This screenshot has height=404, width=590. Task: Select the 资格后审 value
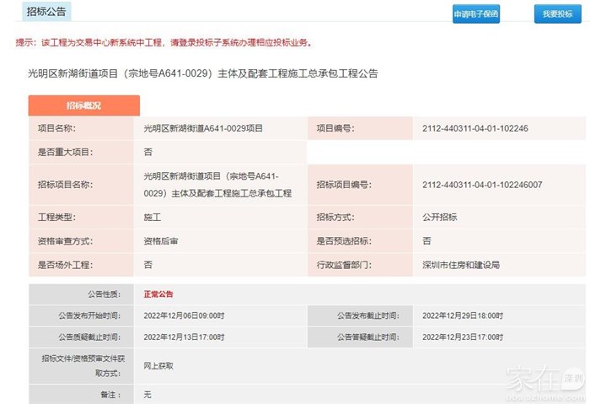pos(161,241)
